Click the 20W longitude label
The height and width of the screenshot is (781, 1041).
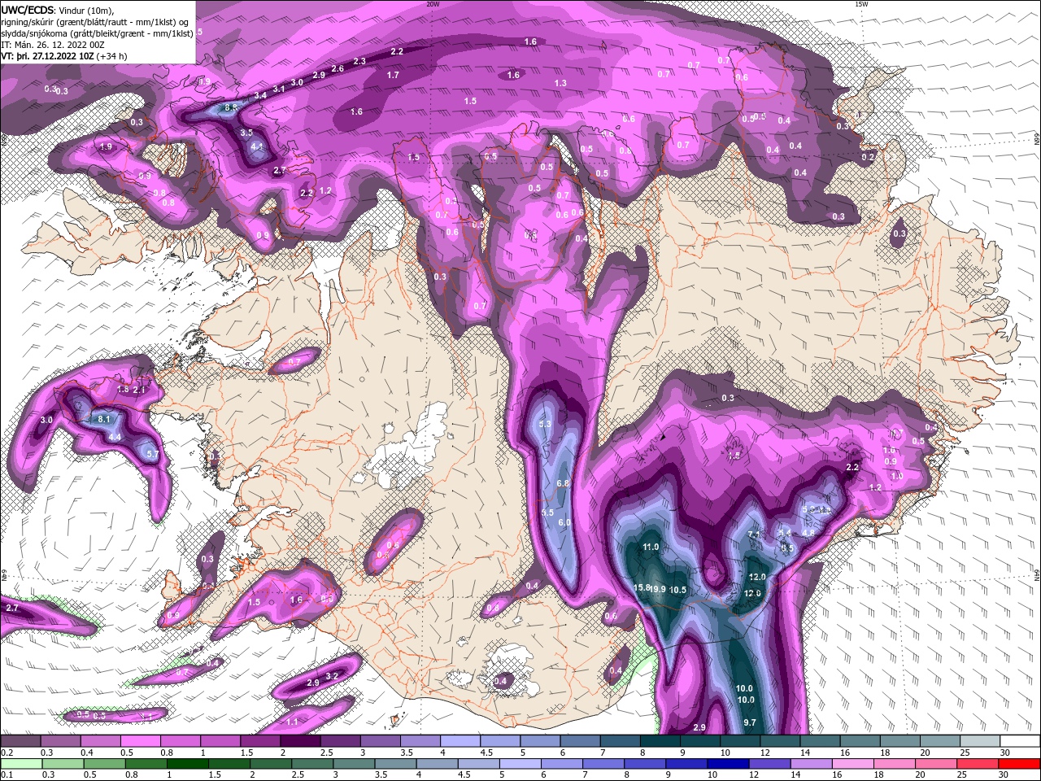tap(433, 4)
